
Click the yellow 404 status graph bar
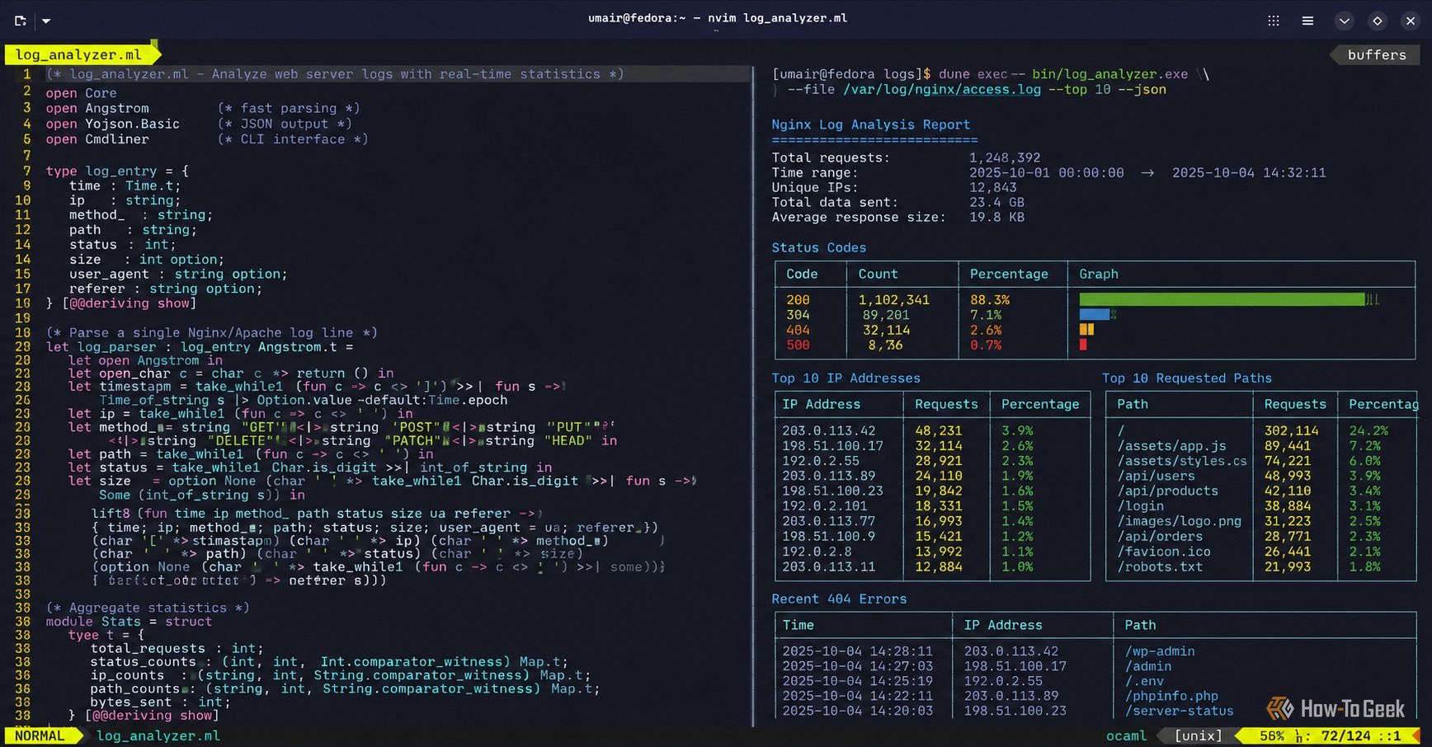[1086, 330]
